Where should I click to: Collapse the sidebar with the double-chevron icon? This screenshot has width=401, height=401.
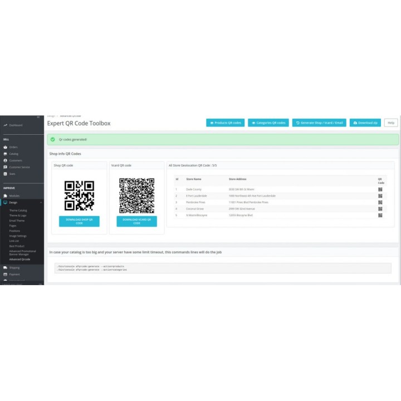tap(38, 117)
